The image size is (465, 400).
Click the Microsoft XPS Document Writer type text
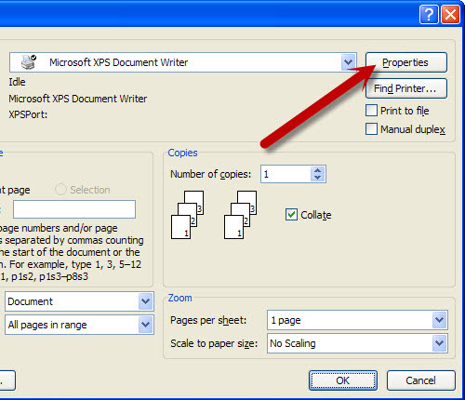[78, 99]
